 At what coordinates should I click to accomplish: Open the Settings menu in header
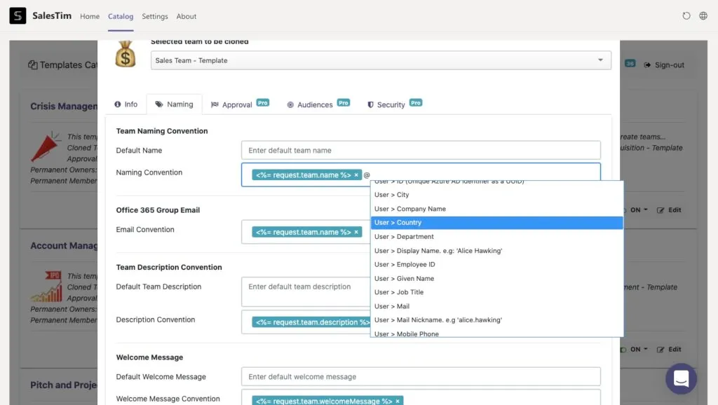coord(155,16)
